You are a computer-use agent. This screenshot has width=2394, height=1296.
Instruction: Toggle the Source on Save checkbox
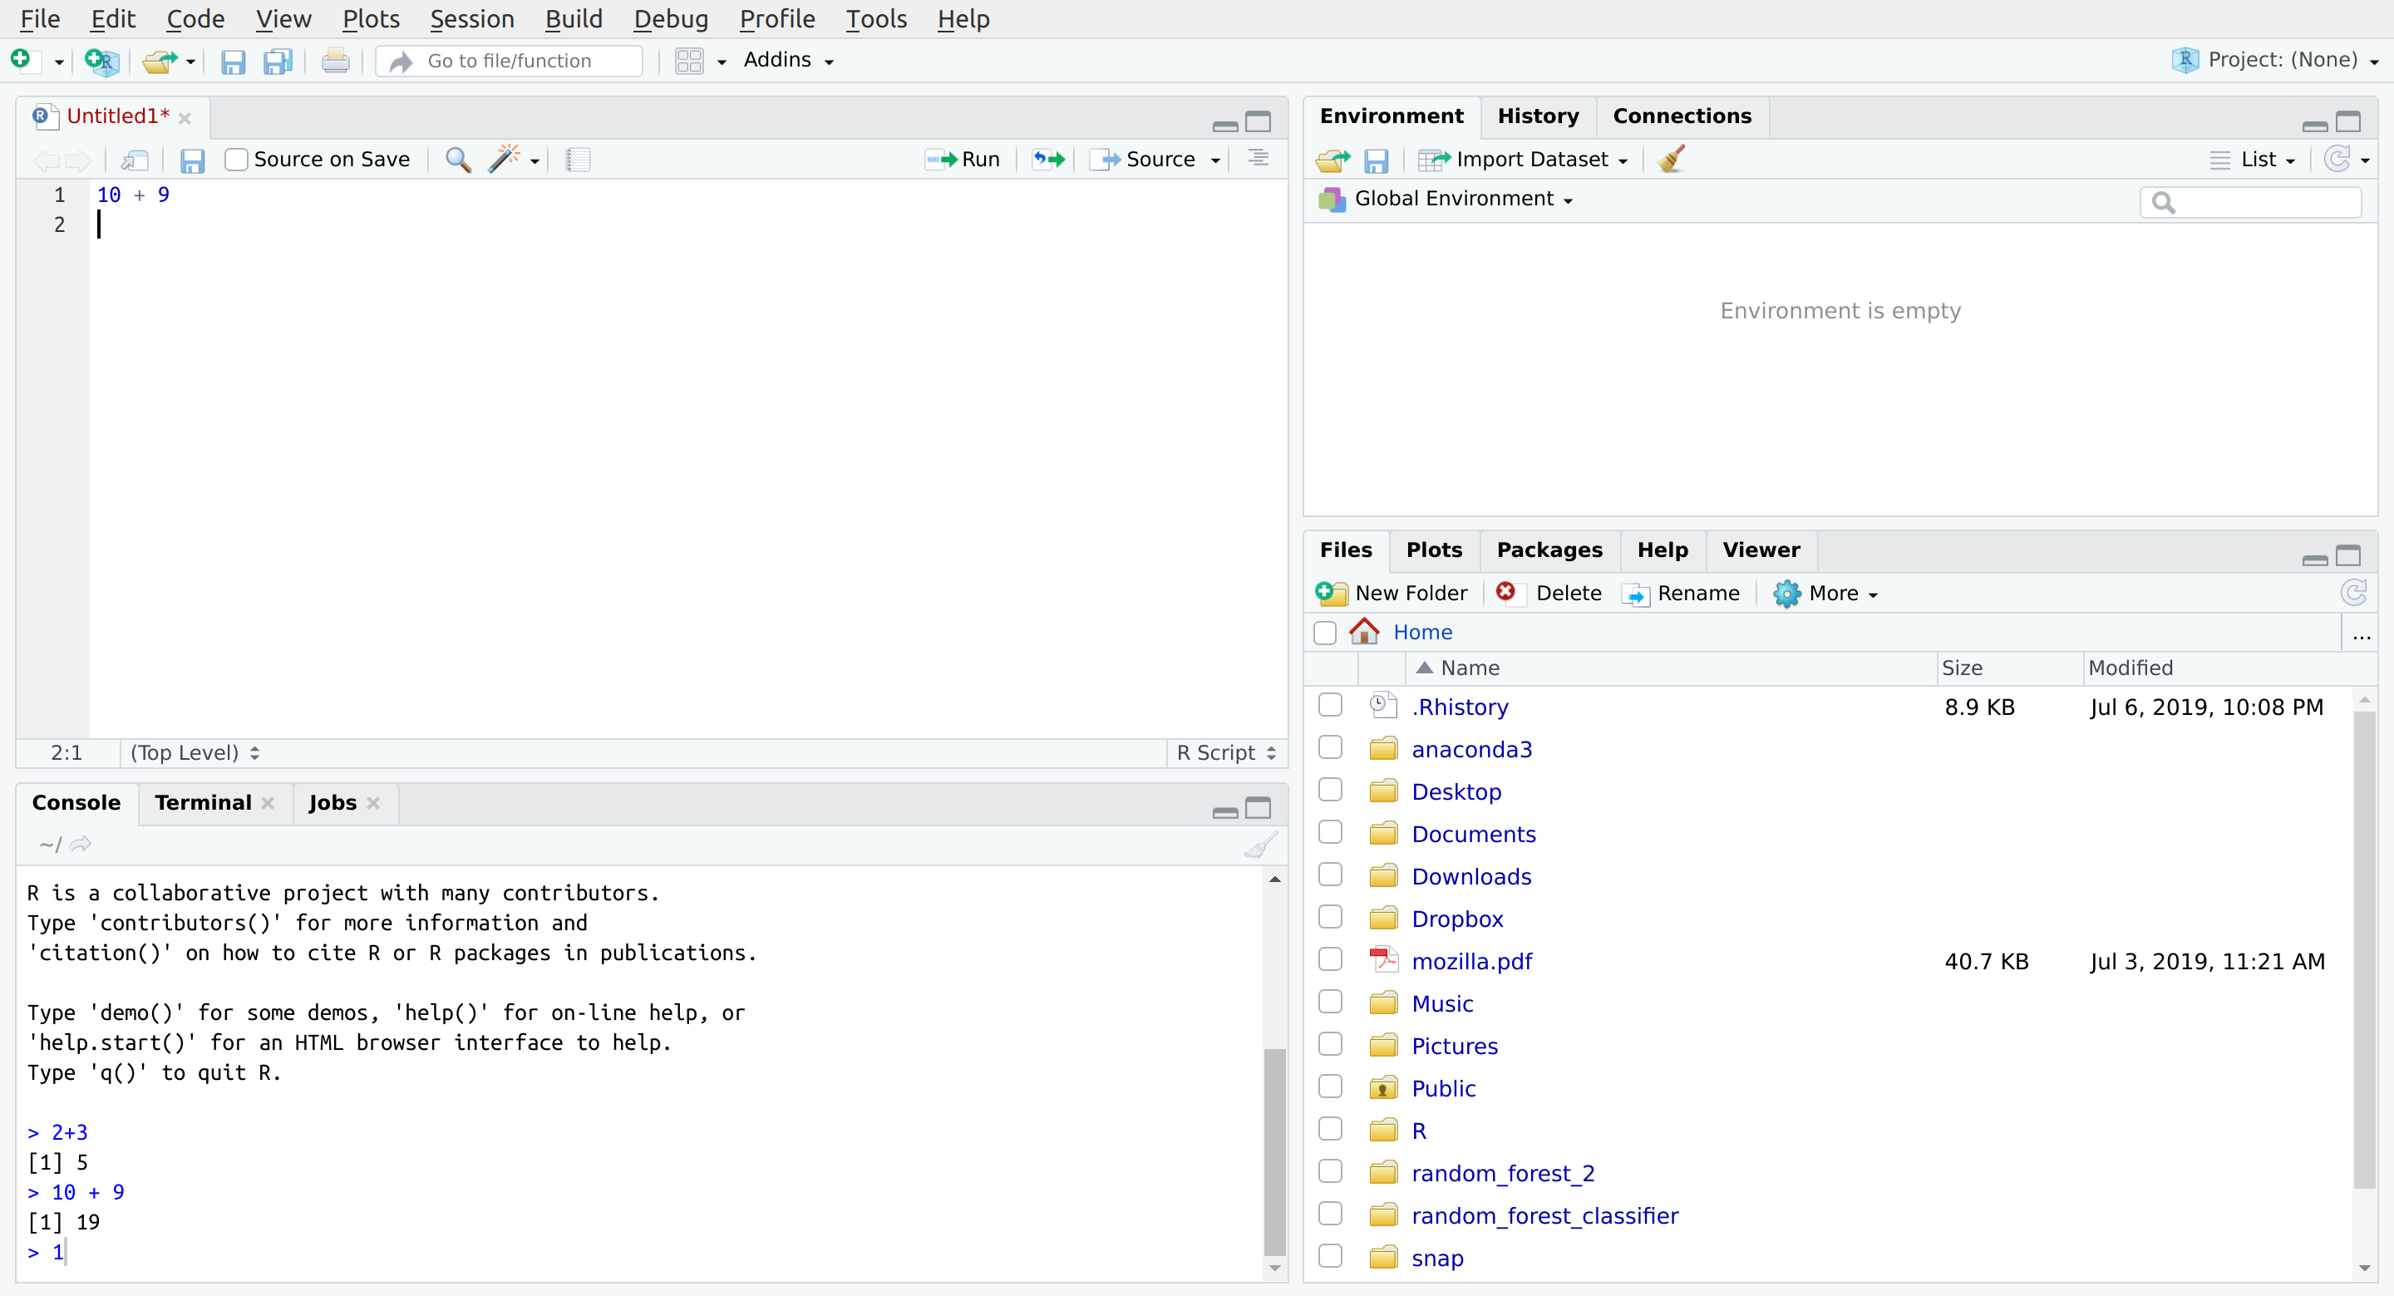tap(236, 160)
